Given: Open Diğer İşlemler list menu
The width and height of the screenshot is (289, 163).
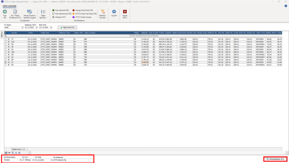Looking at the screenshot, I should (43, 14).
